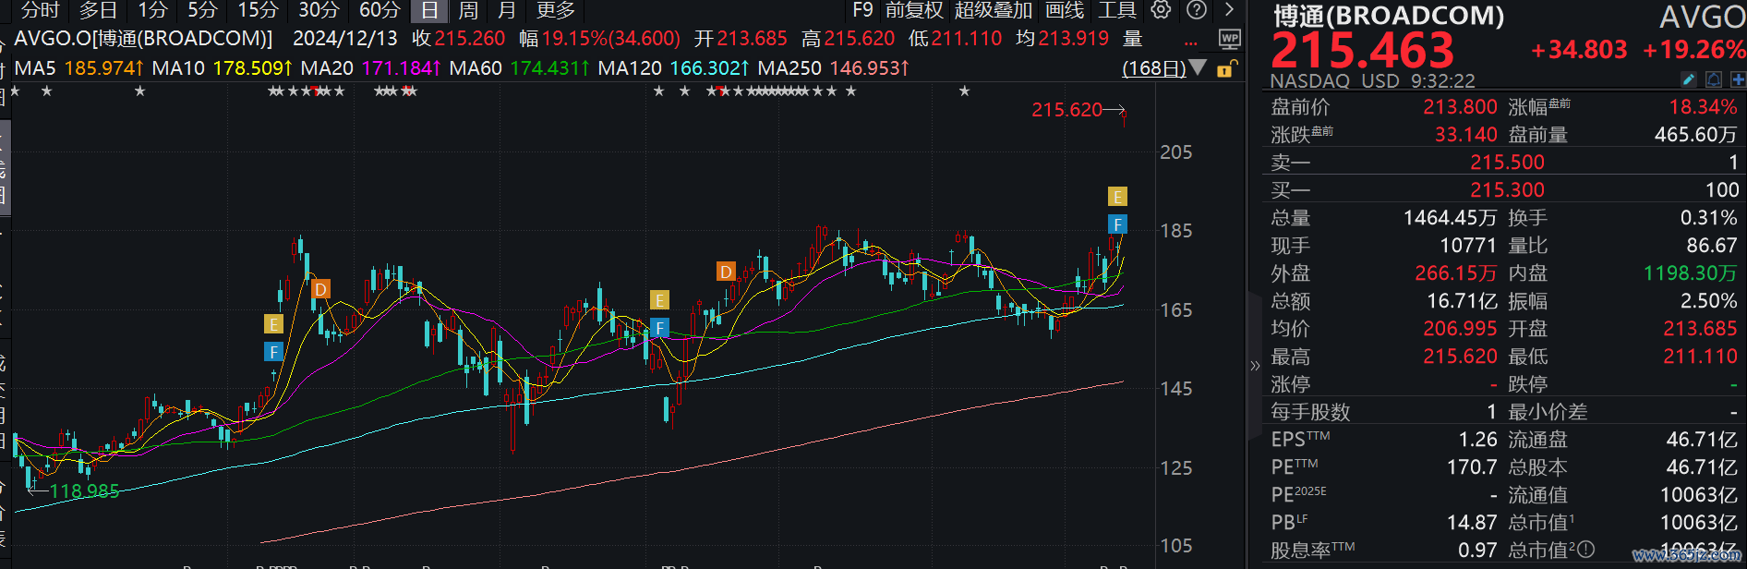Open the 更多 more periods menu
Viewport: 1747px width, 569px height.
(x=555, y=10)
